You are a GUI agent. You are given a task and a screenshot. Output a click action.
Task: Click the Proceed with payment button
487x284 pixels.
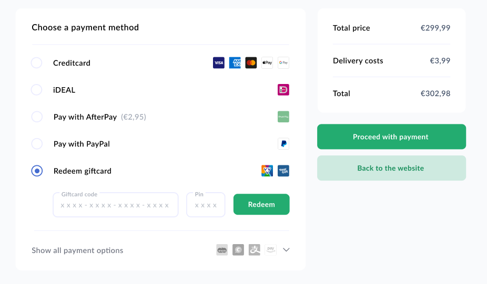(x=391, y=136)
